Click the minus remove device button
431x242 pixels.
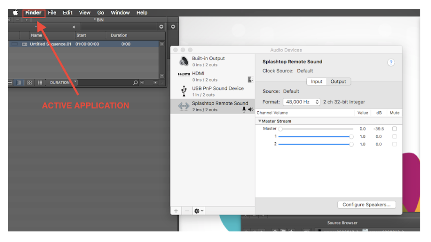pos(187,211)
